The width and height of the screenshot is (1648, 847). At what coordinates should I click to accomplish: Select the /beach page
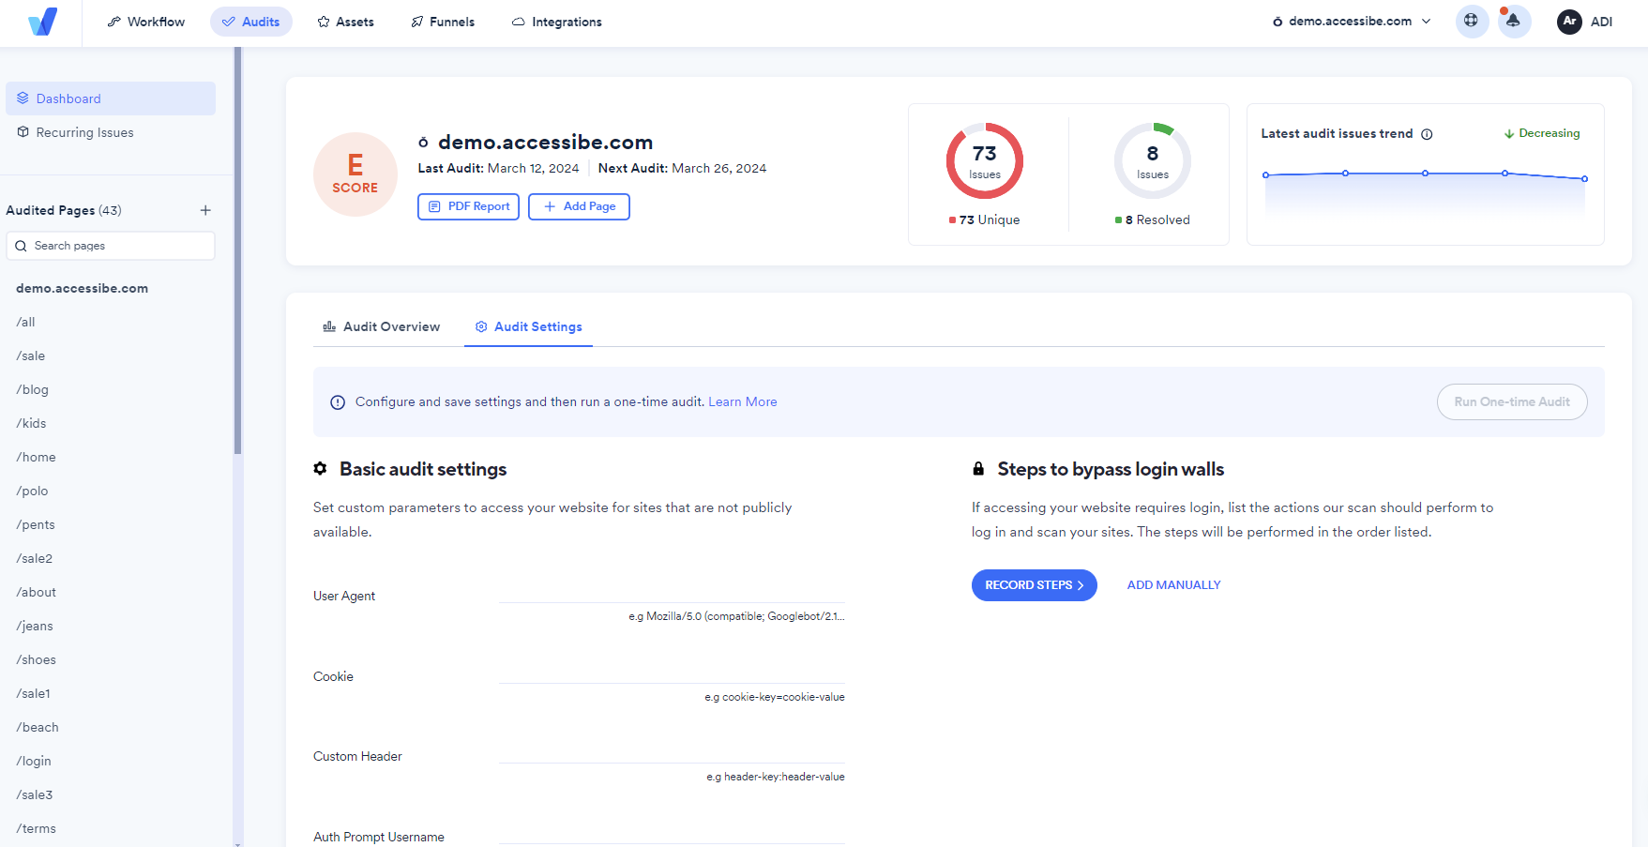pos(38,727)
